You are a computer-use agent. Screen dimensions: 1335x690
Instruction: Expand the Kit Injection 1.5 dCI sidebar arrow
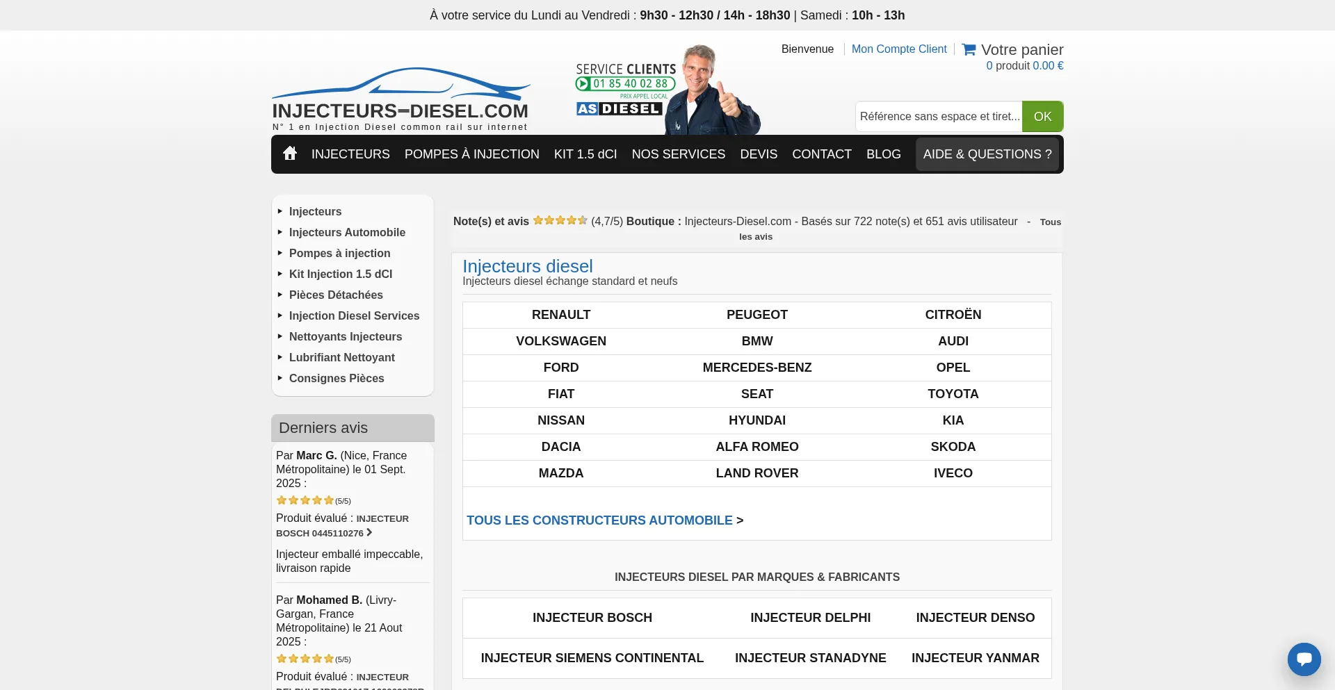280,274
